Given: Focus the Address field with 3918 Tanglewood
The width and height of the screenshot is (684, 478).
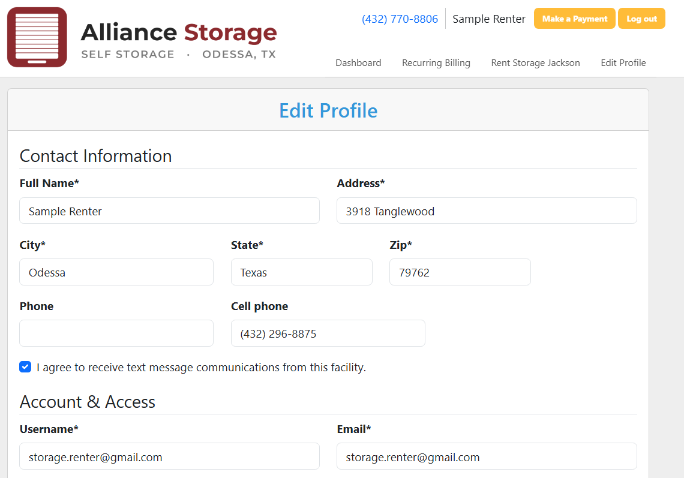Looking at the screenshot, I should [x=487, y=211].
